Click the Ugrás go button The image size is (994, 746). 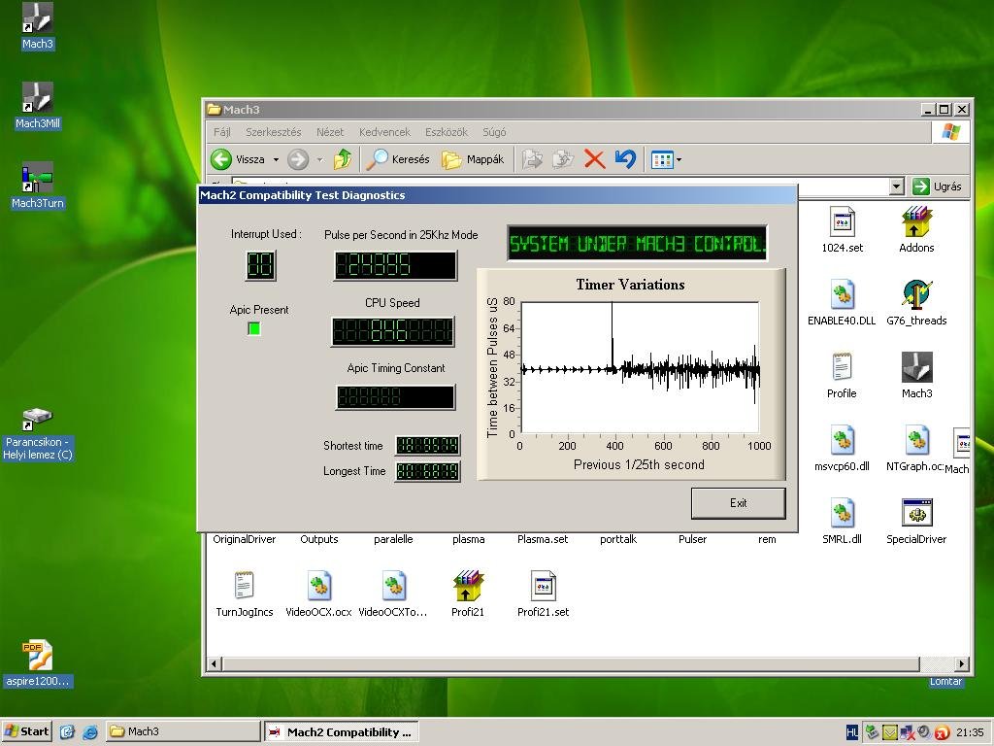937,186
